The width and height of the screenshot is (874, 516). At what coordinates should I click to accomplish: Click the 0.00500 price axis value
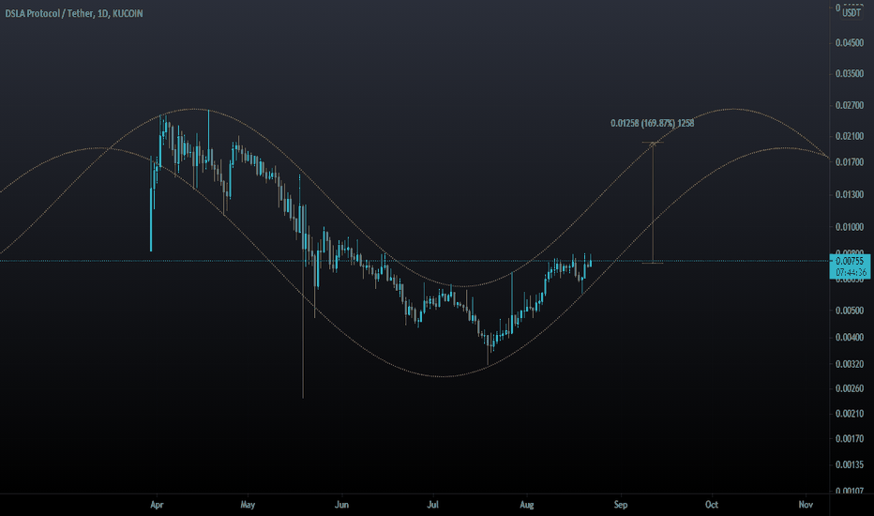[x=850, y=311]
